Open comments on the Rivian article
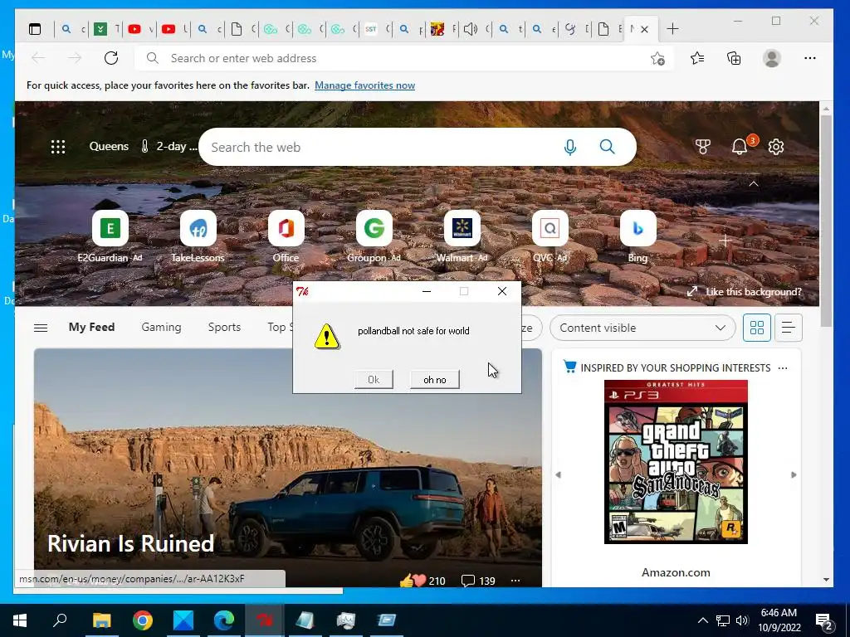The height and width of the screenshot is (637, 850). pos(478,581)
